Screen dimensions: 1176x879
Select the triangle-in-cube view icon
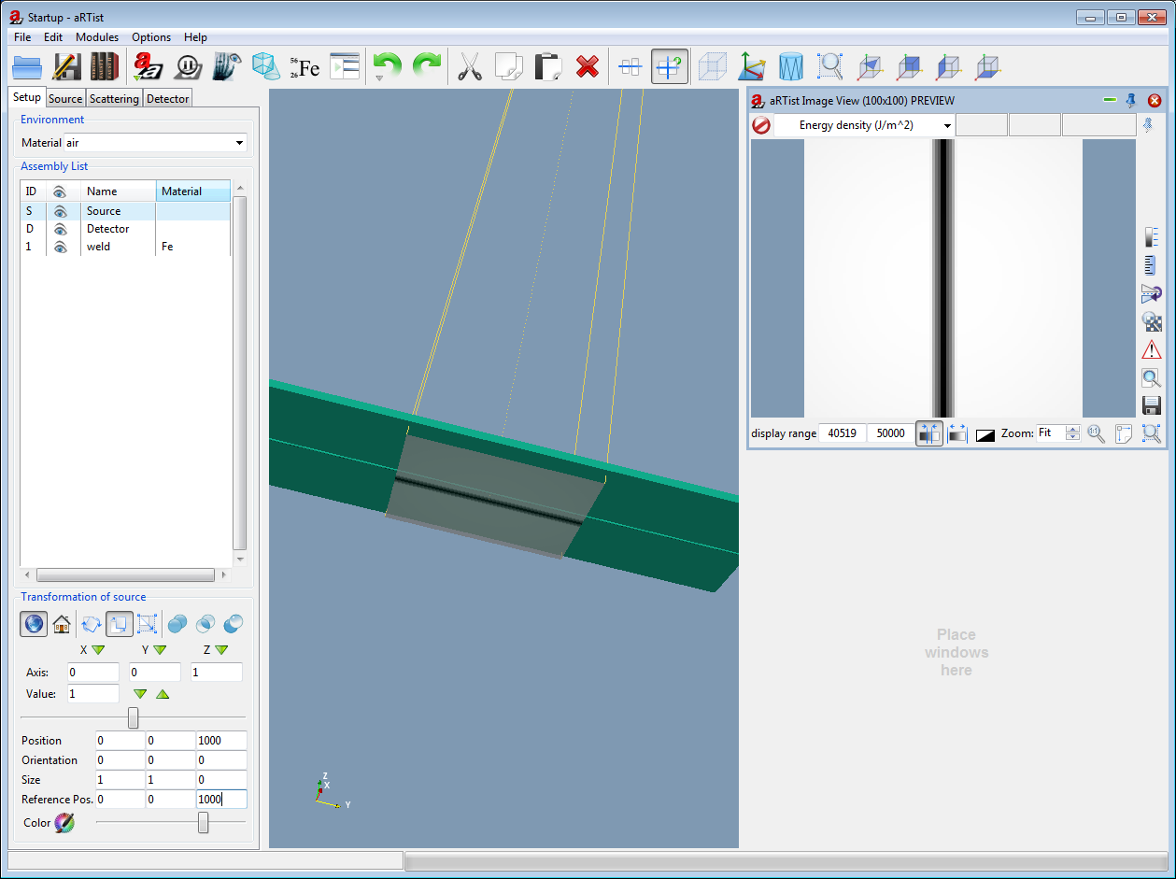[x=870, y=66]
